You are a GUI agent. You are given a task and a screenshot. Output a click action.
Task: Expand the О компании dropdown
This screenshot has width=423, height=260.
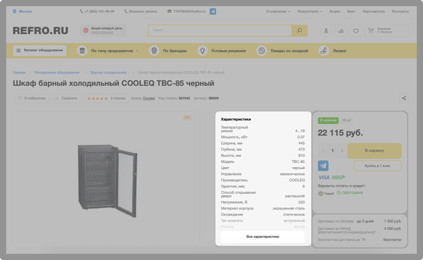(x=278, y=12)
